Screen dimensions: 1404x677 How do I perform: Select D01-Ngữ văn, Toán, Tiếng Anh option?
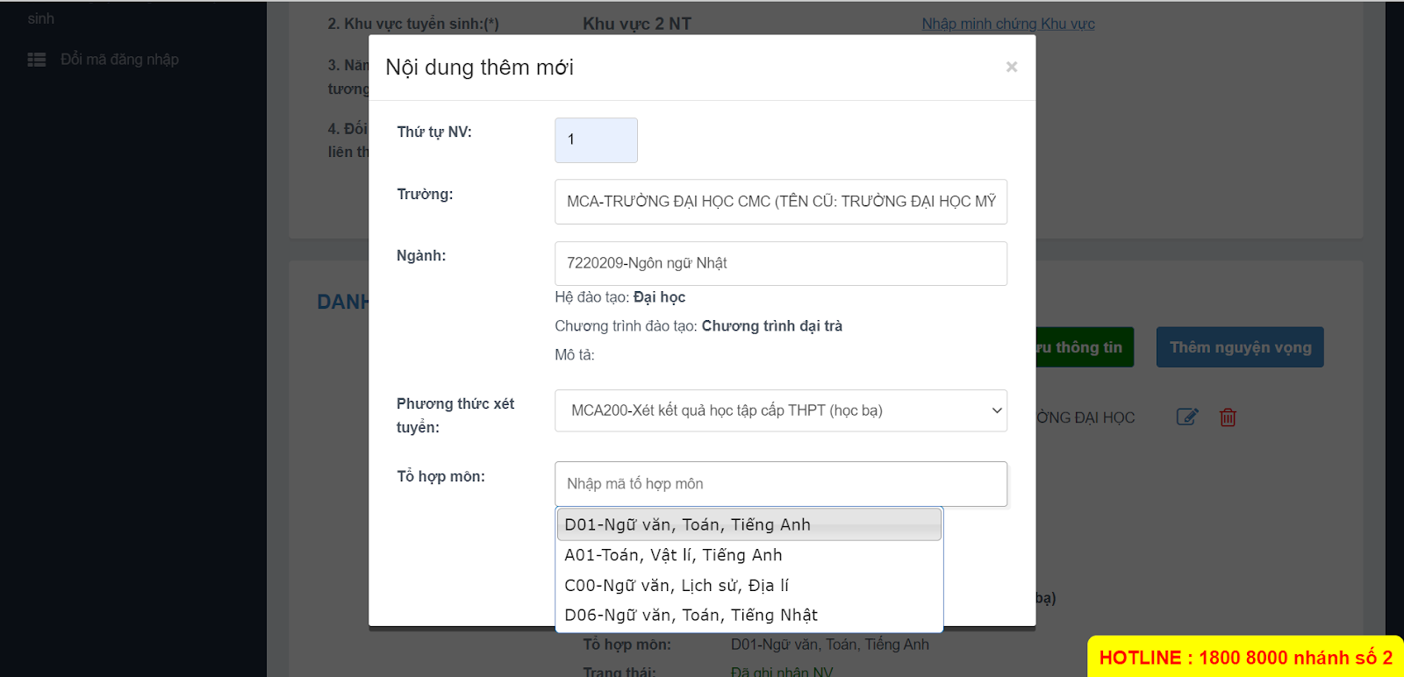click(749, 524)
